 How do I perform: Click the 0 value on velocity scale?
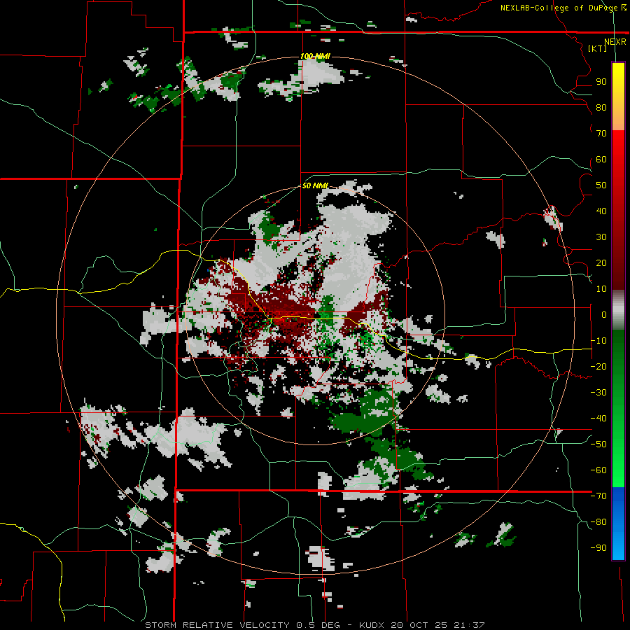coord(604,315)
